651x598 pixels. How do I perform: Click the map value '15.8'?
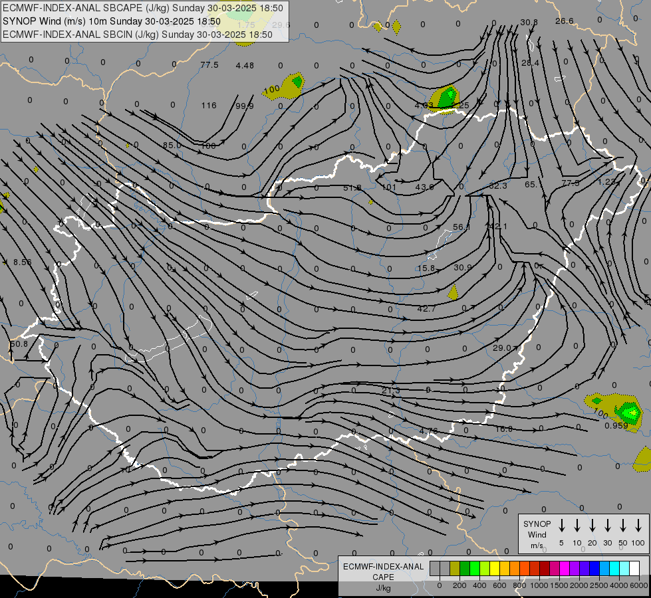pos(426,268)
